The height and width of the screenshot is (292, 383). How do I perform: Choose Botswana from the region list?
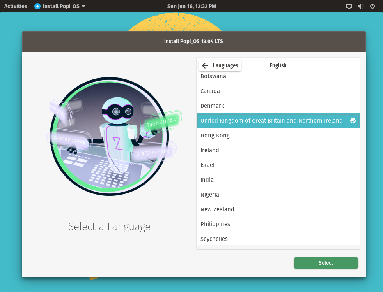coord(278,77)
